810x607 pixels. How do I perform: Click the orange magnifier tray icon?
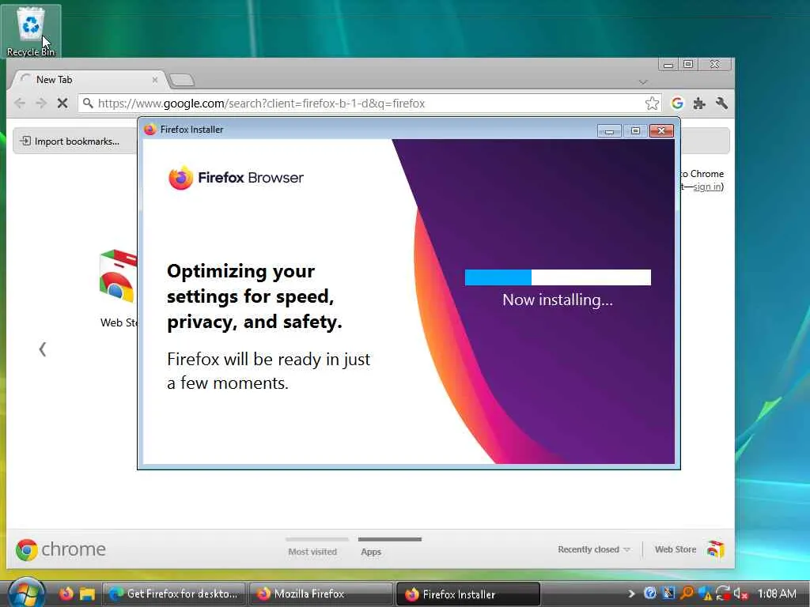point(687,594)
